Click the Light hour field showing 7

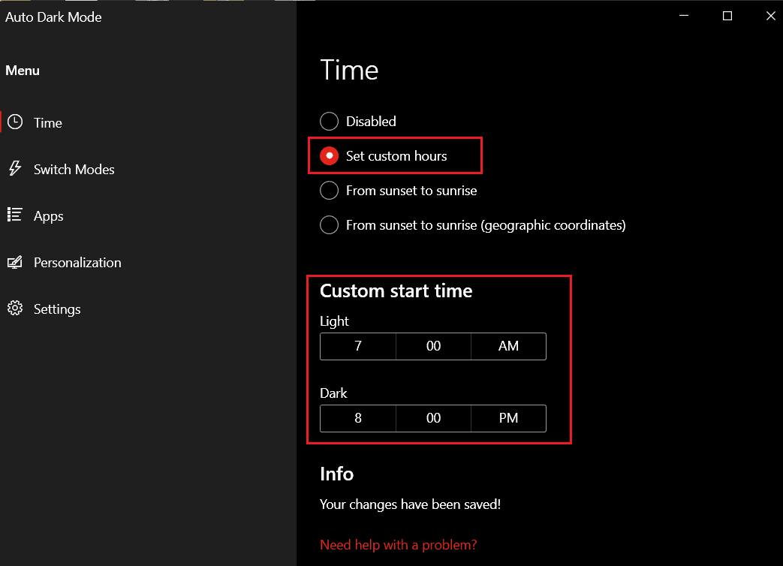(357, 346)
